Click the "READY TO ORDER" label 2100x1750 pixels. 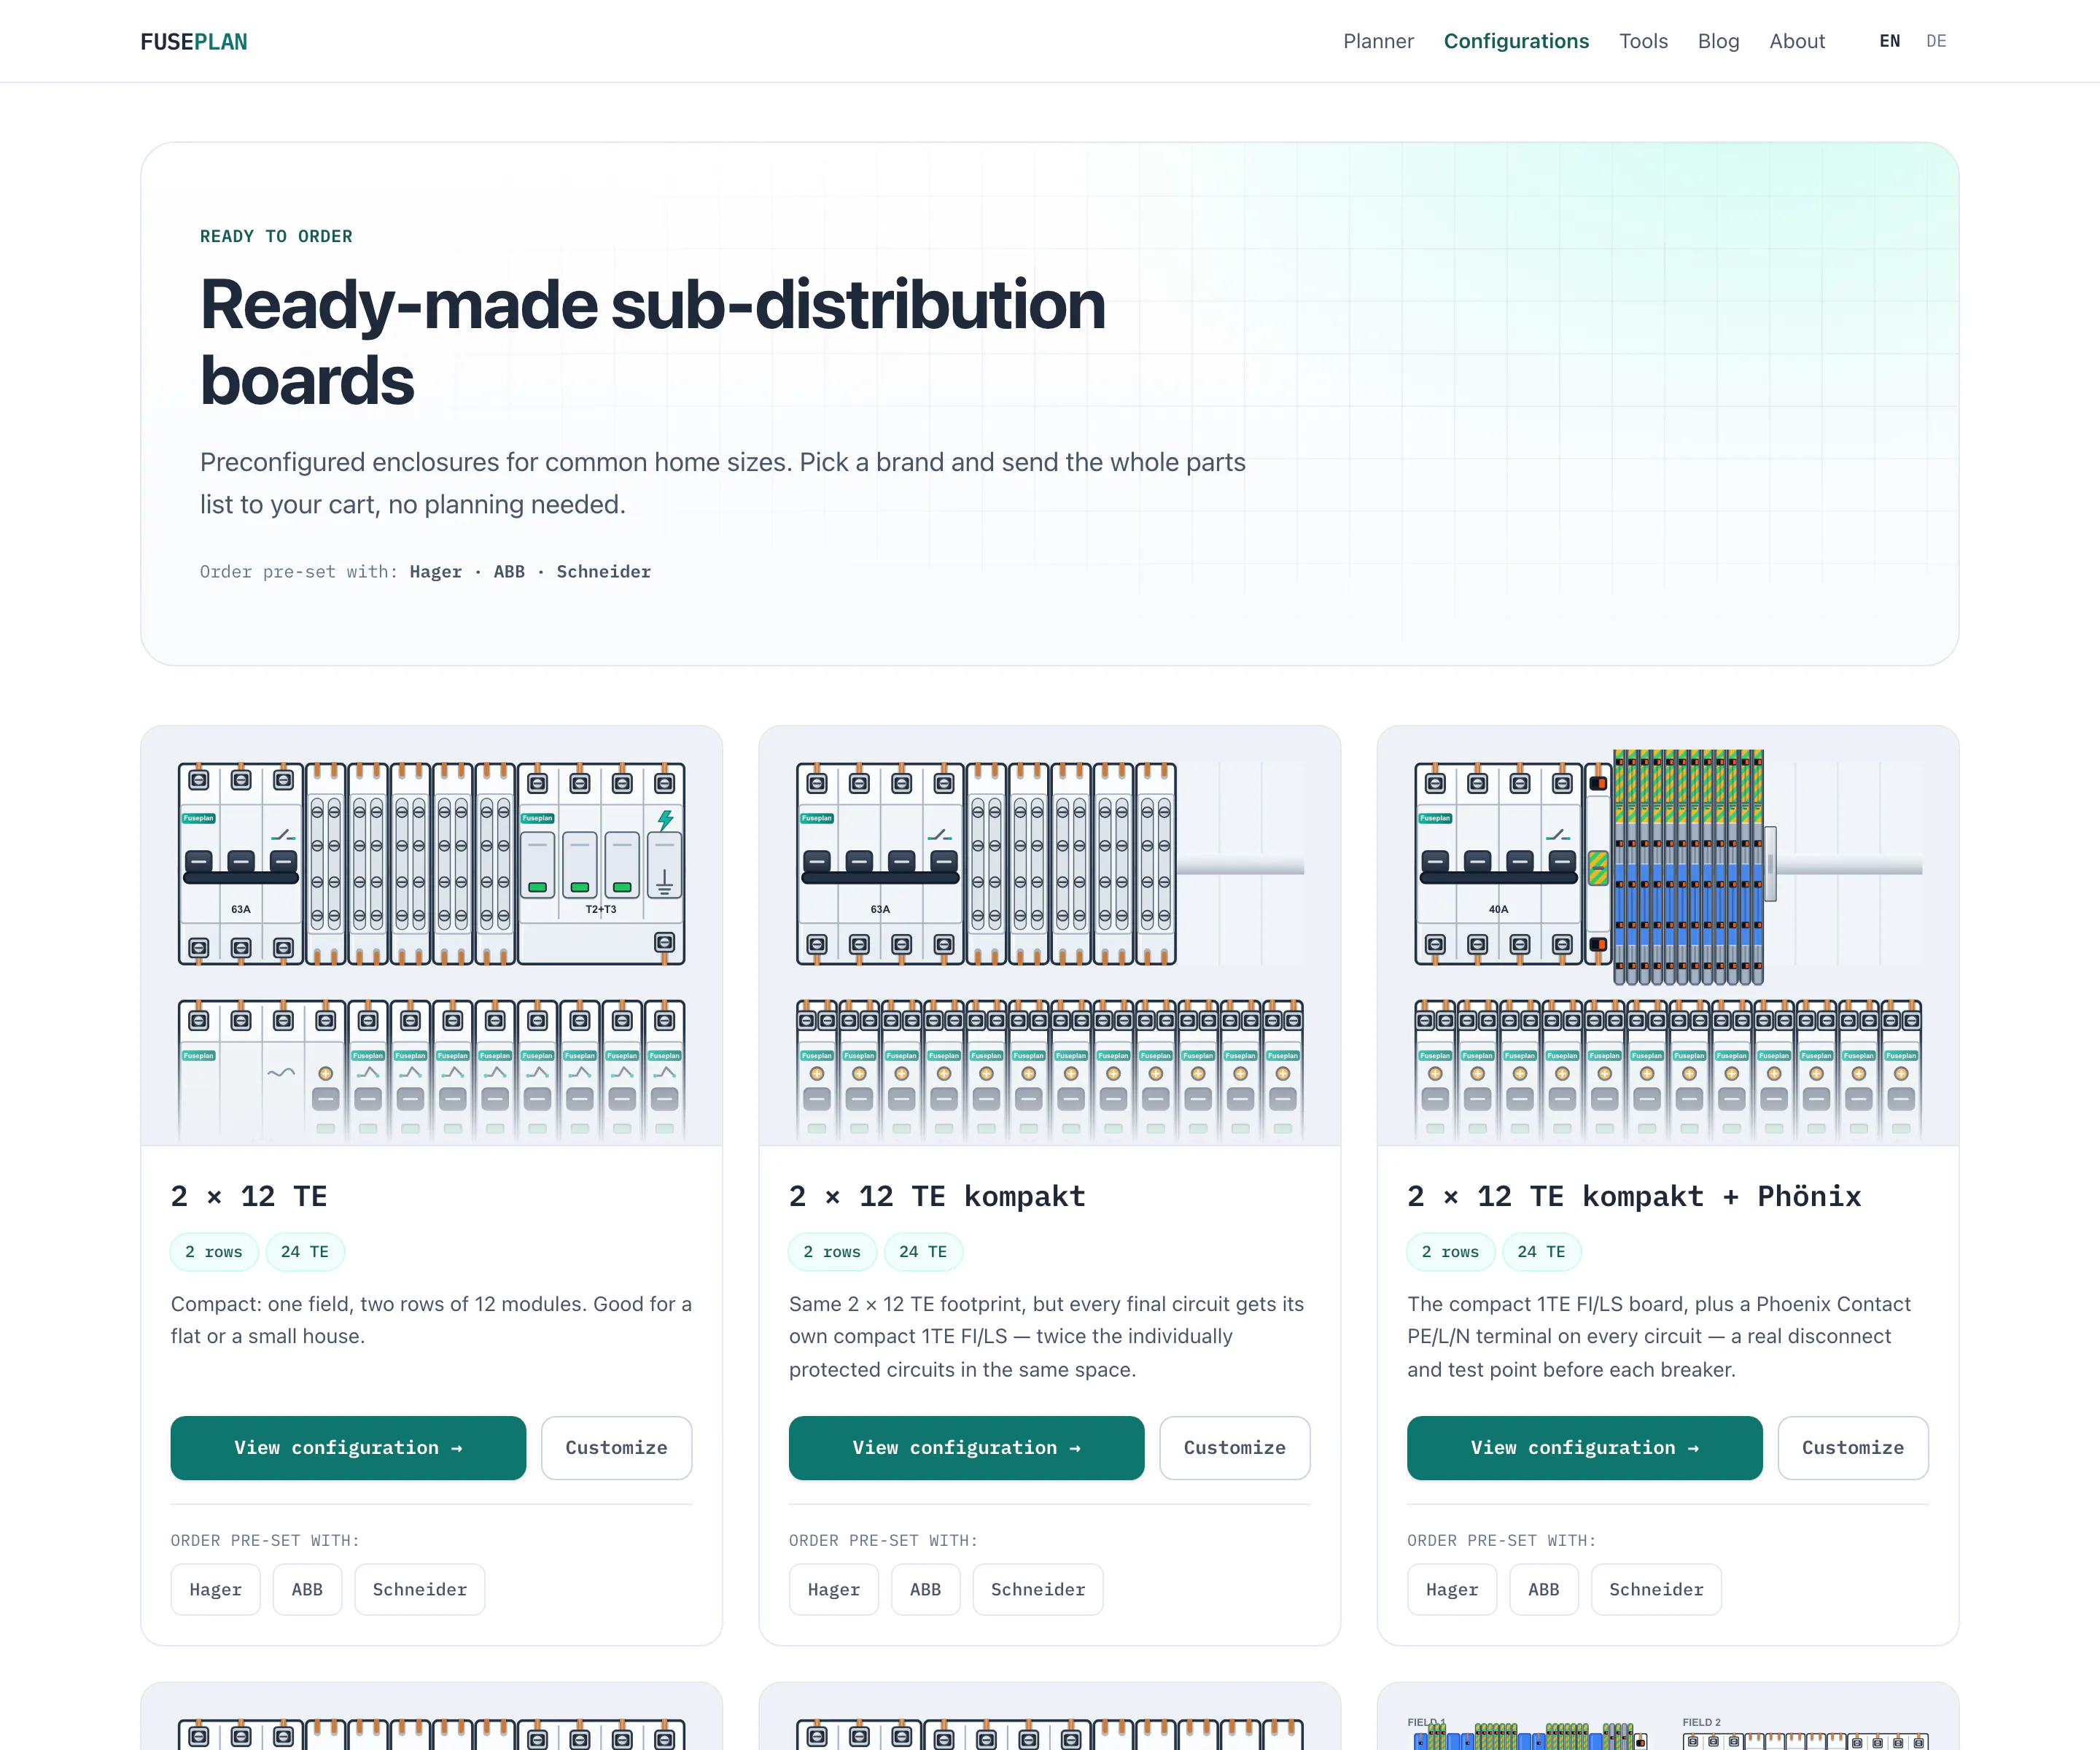coord(276,236)
